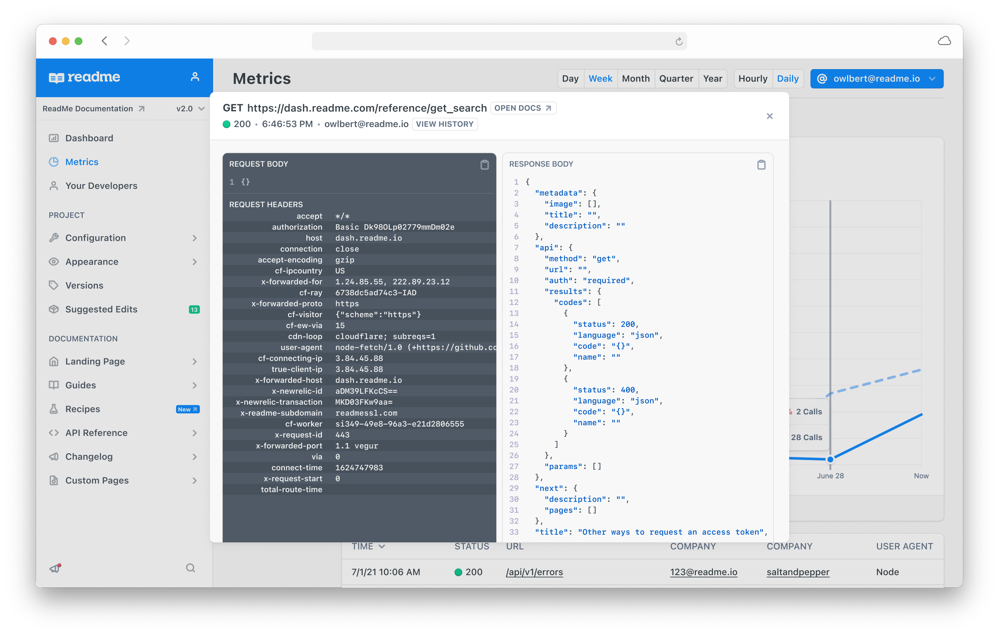Toggle resolution to Hourly
Image resolution: width=999 pixels, height=635 pixels.
[x=752, y=79]
